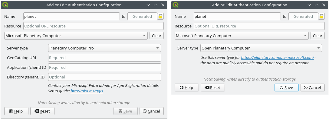The width and height of the screenshot is (329, 121).
Task: Open Server type combo showing Planetary Computer Pro
Action: coord(104,48)
